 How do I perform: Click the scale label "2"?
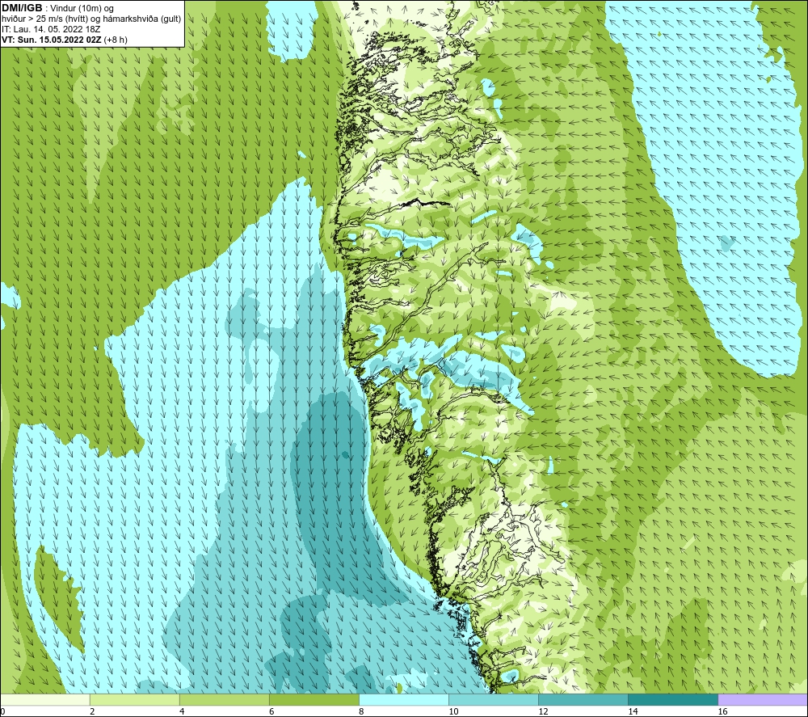click(92, 711)
